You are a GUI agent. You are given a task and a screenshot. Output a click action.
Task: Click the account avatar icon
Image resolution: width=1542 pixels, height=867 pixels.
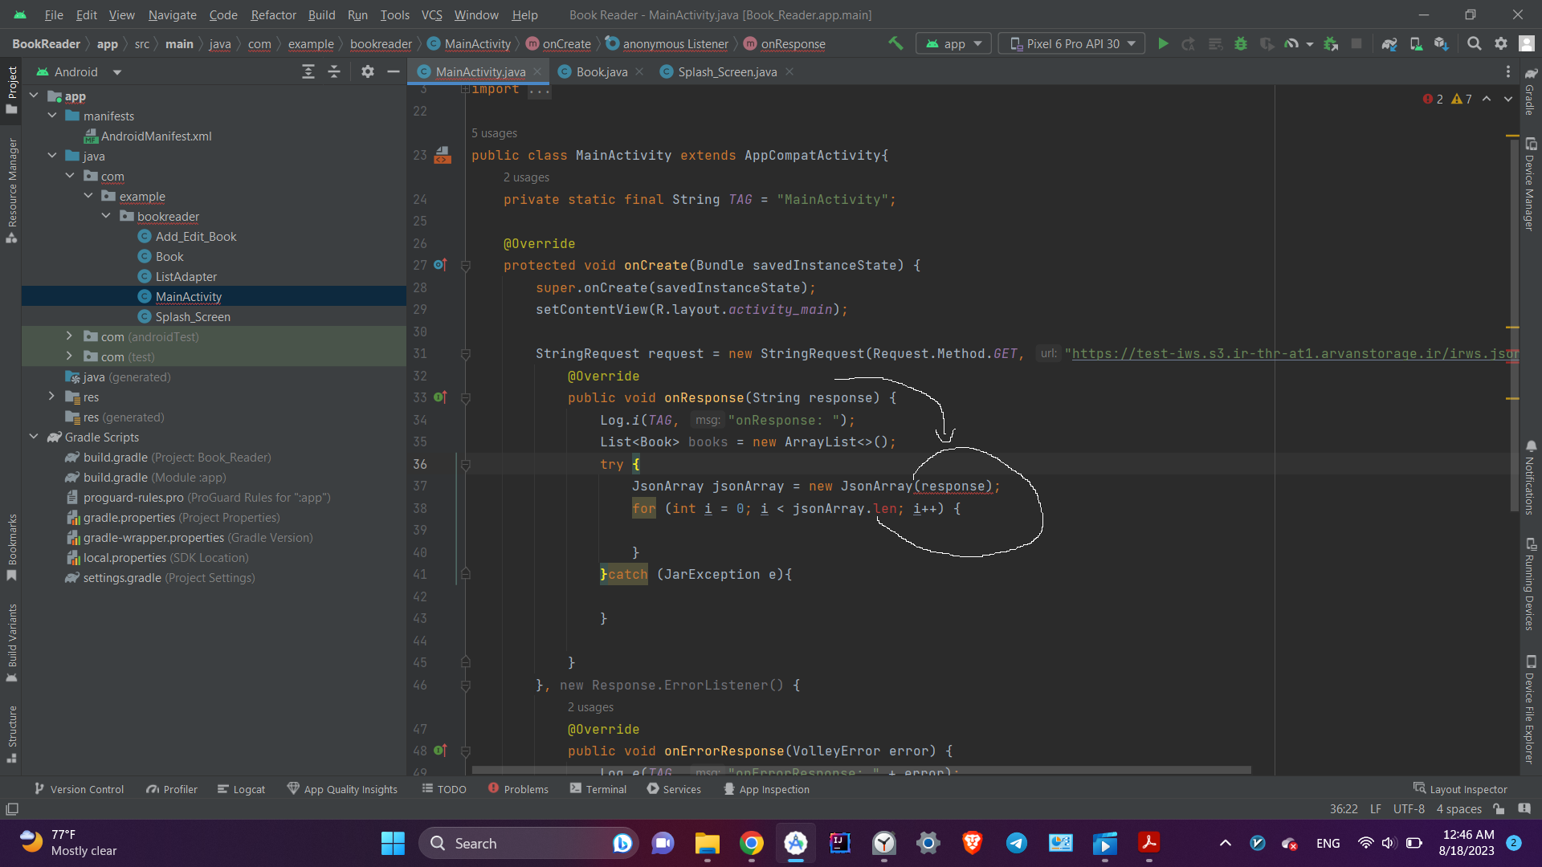[x=1527, y=43]
